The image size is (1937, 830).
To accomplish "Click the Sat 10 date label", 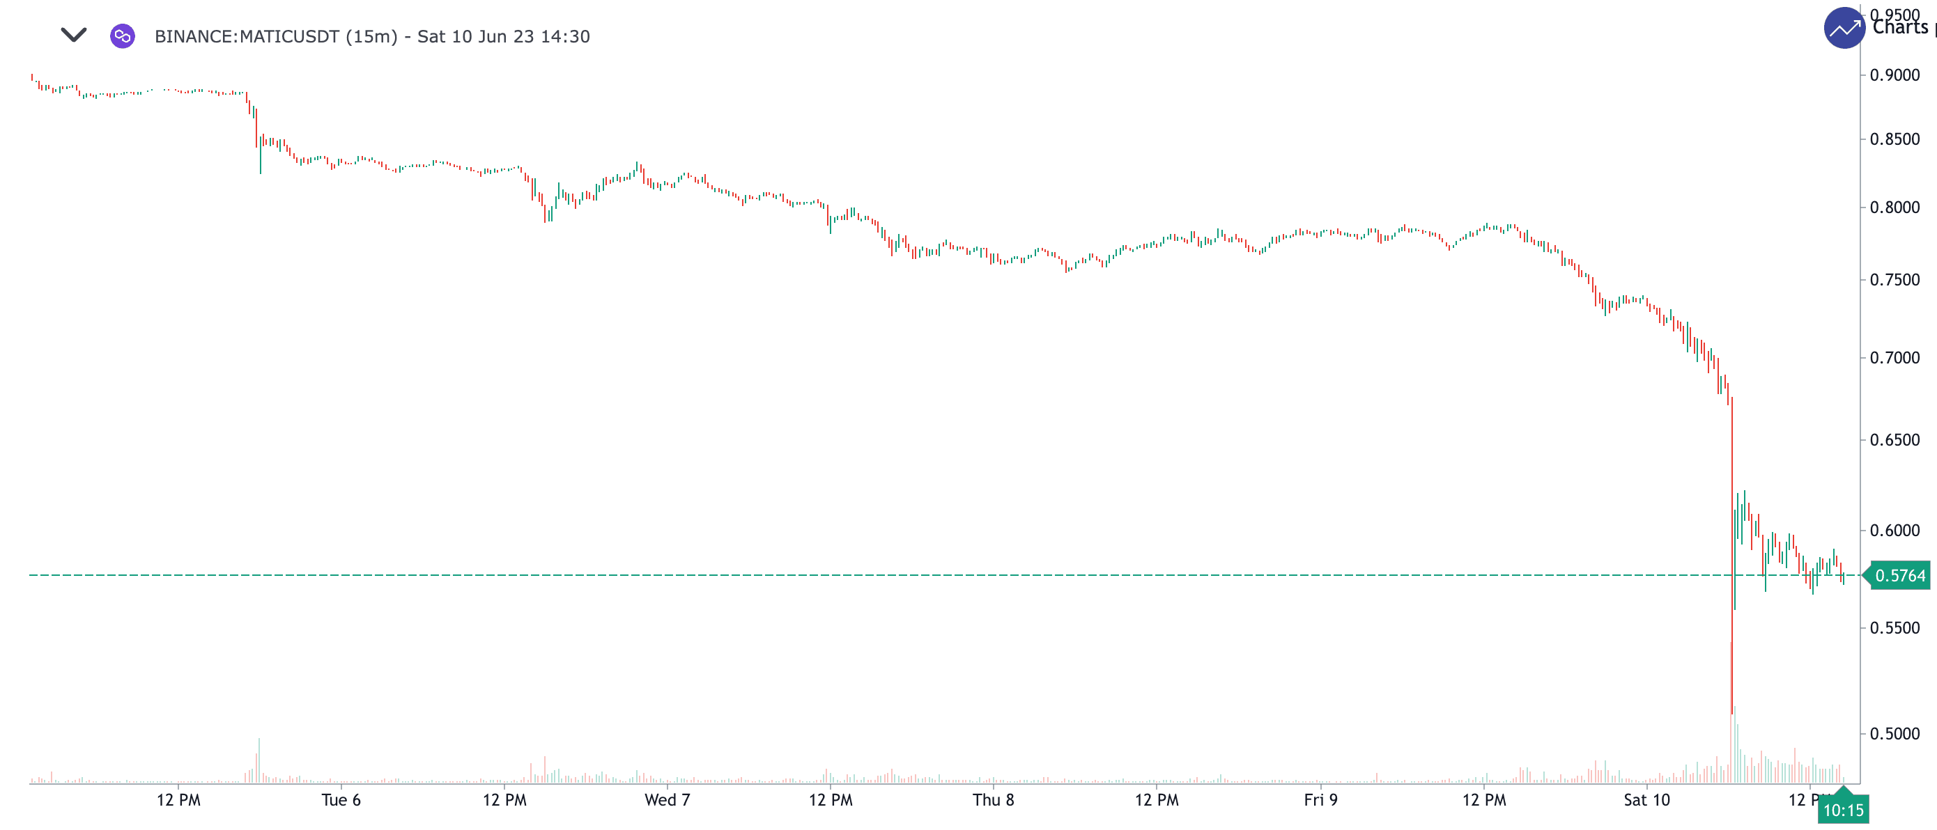I will (1646, 800).
